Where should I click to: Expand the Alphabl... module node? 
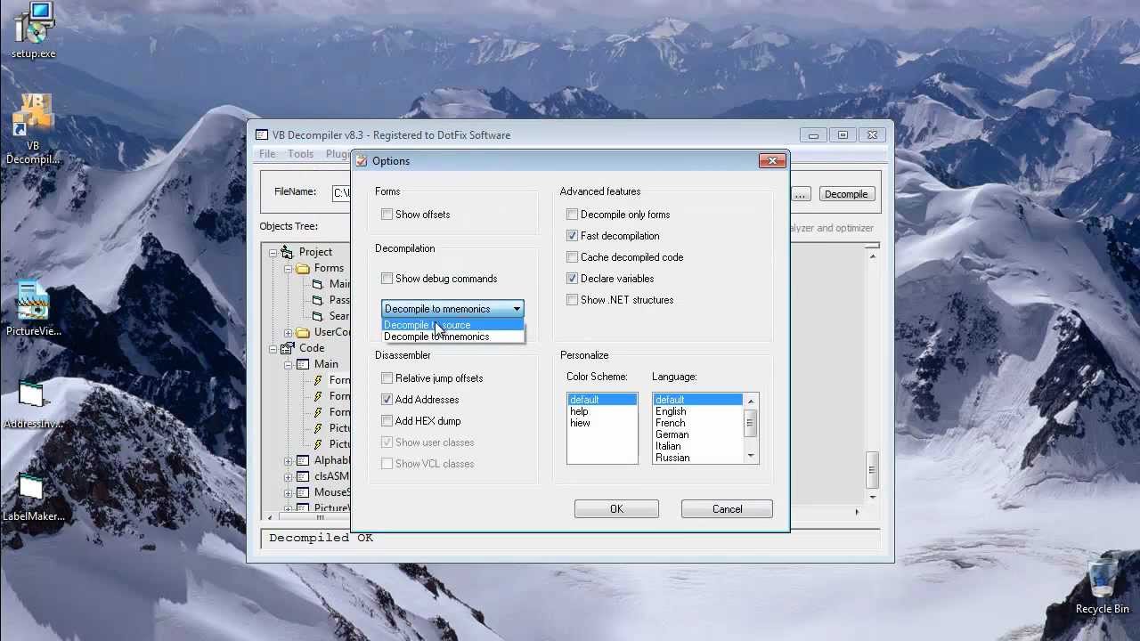coord(289,460)
